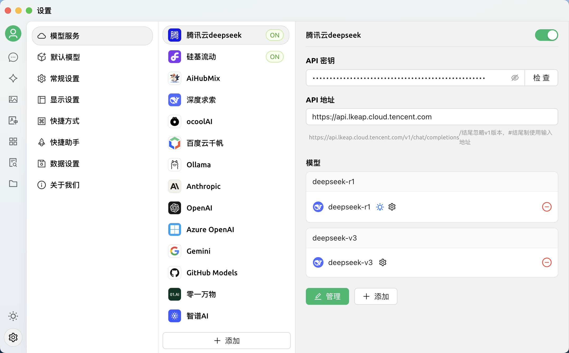569x353 pixels.
Task: Click the deepseek-v3 model logo icon
Action: 318,262
